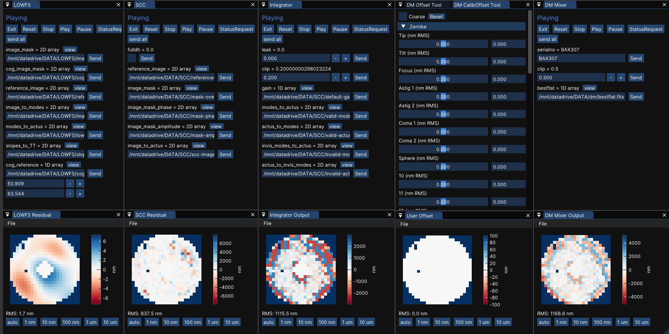Collapse the DM Mixer panel triangle
669x334 pixels.
pyautogui.click(x=539, y=5)
